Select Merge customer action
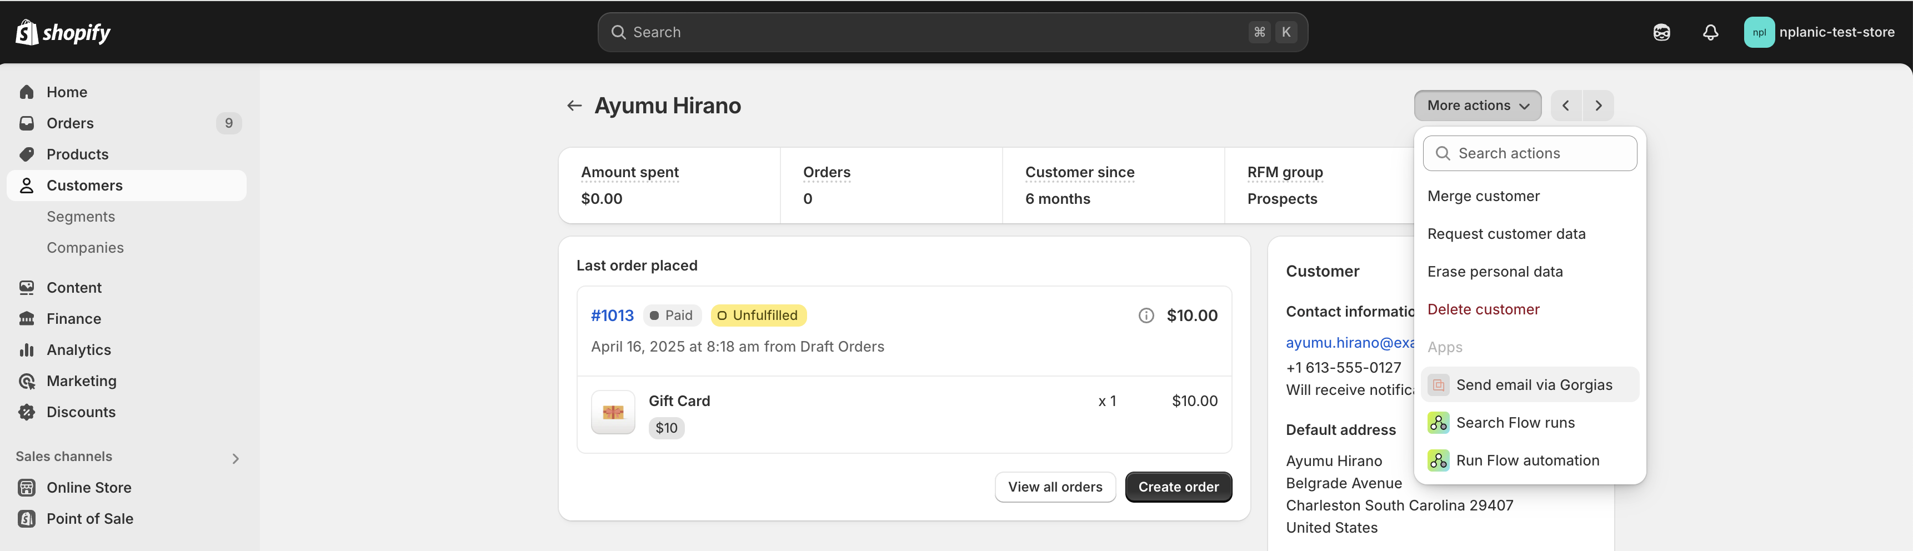 tap(1483, 196)
